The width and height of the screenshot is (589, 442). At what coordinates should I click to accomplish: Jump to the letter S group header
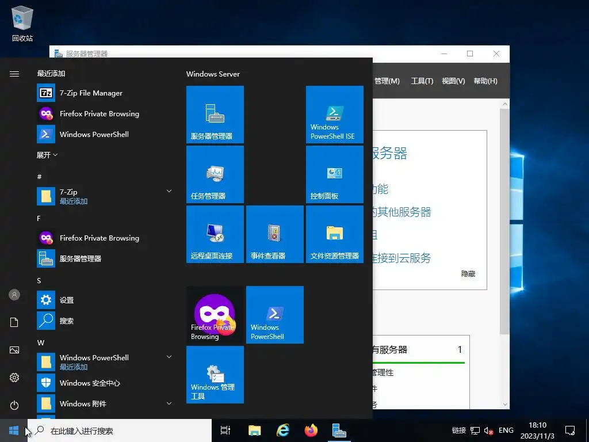39,280
